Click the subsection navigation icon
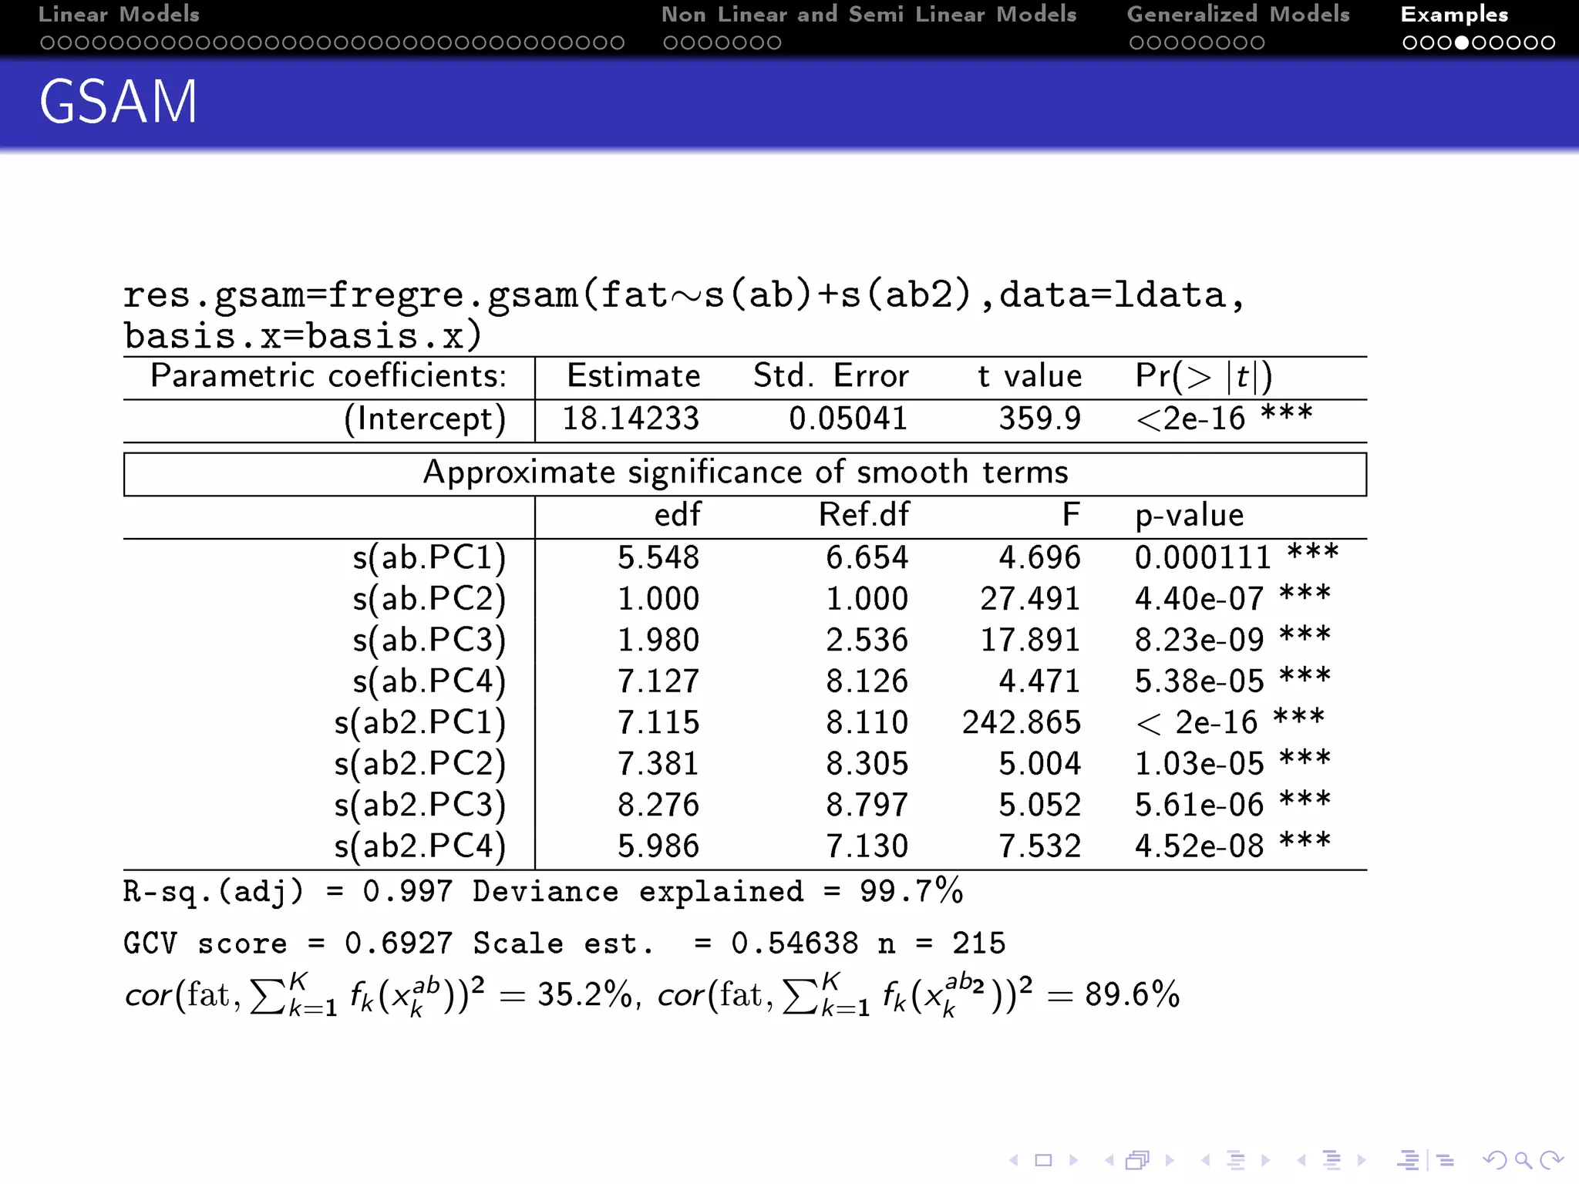This screenshot has height=1184, width=1579. point(1236,1160)
